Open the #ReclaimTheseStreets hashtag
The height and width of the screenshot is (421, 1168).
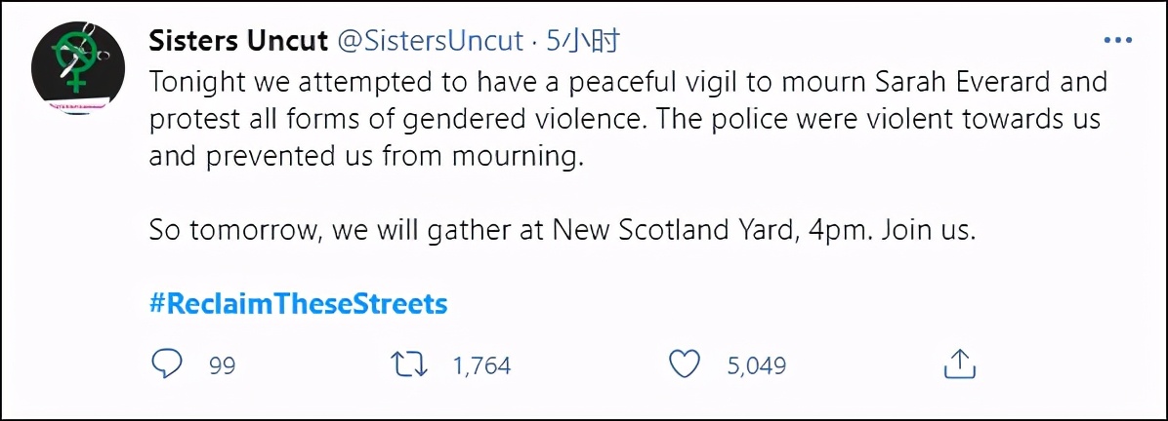298,304
